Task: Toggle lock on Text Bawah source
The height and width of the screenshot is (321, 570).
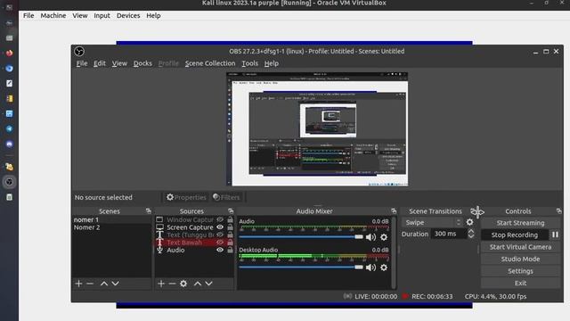Action: coord(230,243)
